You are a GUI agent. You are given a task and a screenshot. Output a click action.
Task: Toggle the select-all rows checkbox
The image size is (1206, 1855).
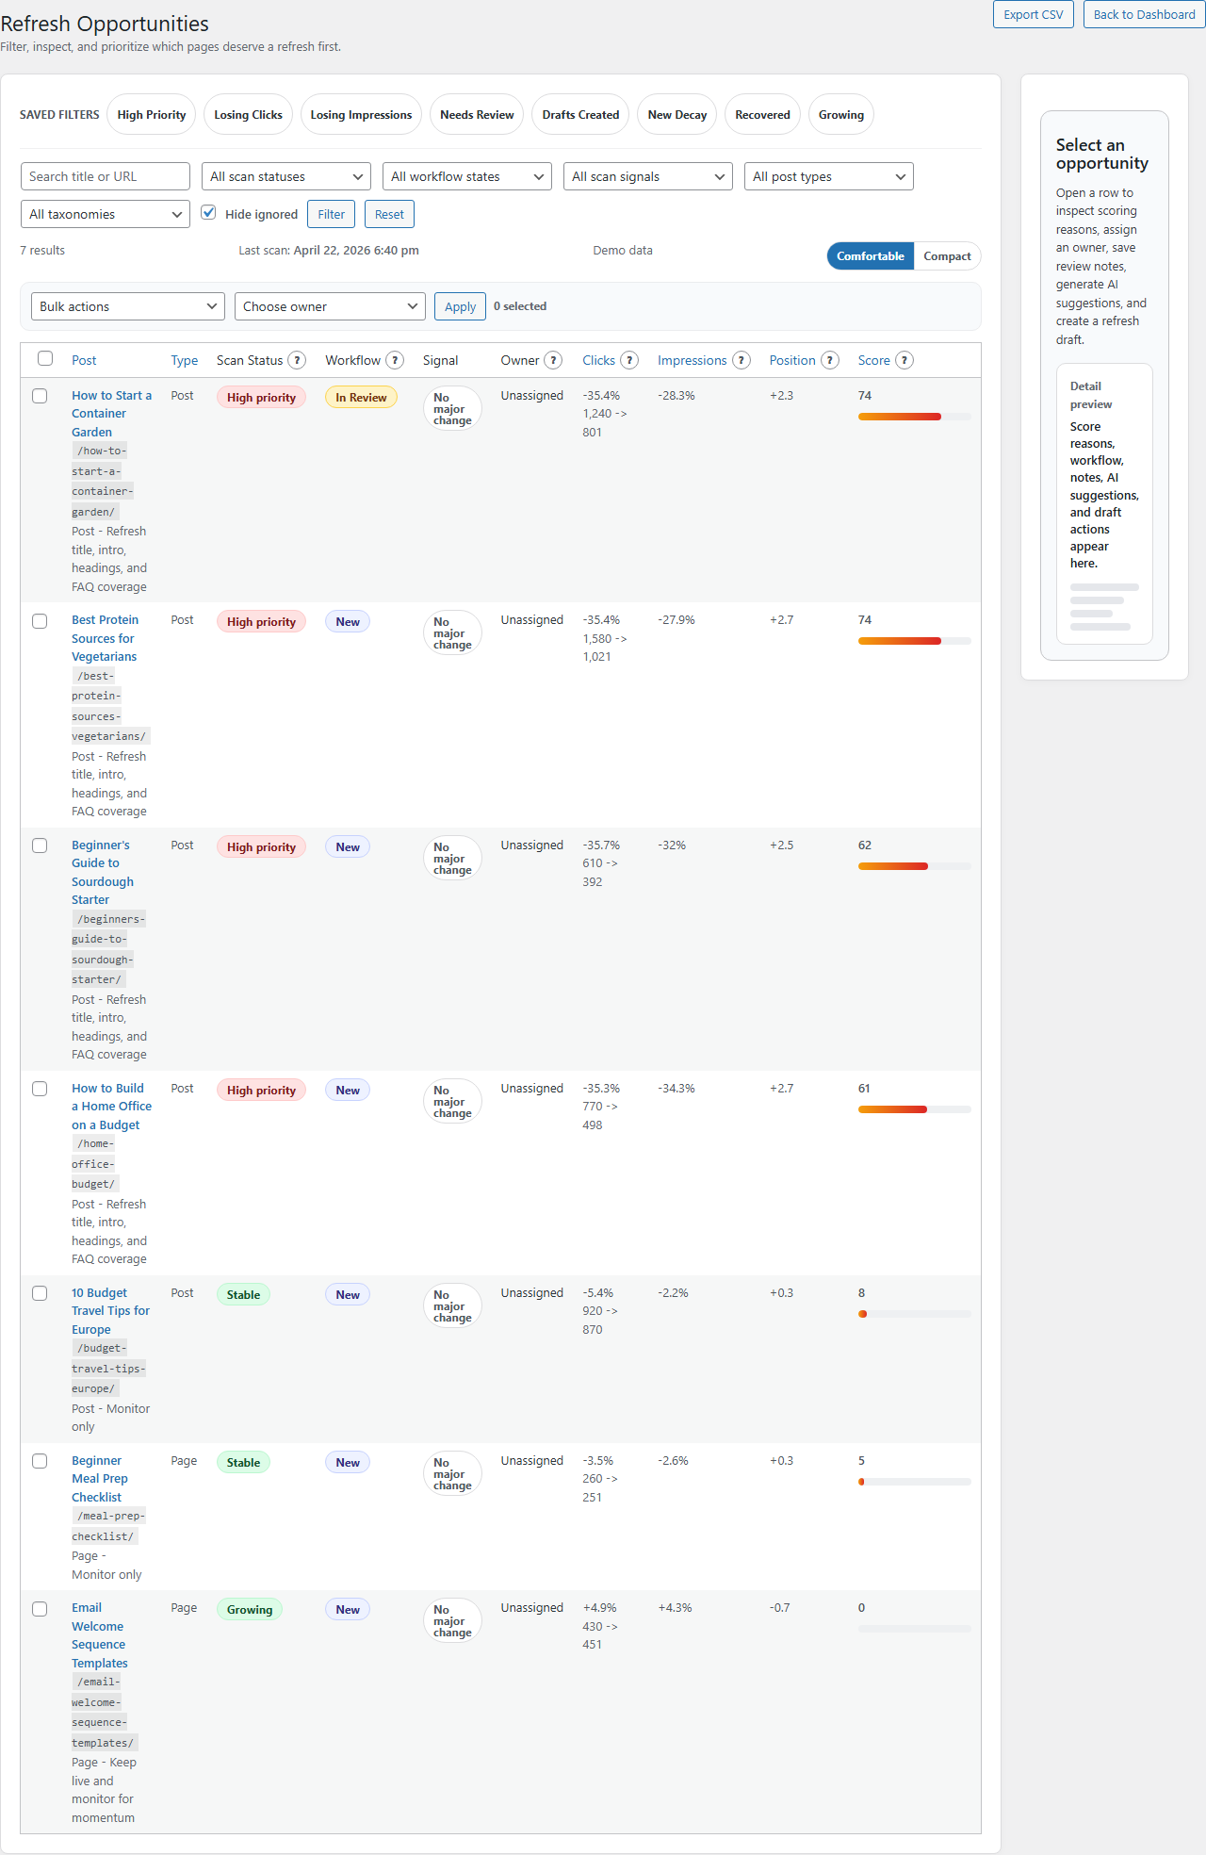[45, 358]
